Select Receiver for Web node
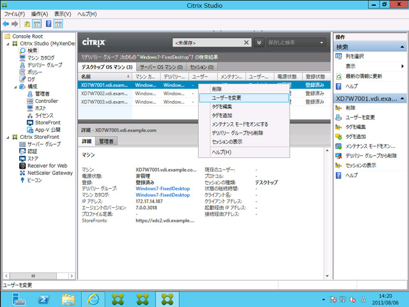409x307 pixels. [47, 166]
